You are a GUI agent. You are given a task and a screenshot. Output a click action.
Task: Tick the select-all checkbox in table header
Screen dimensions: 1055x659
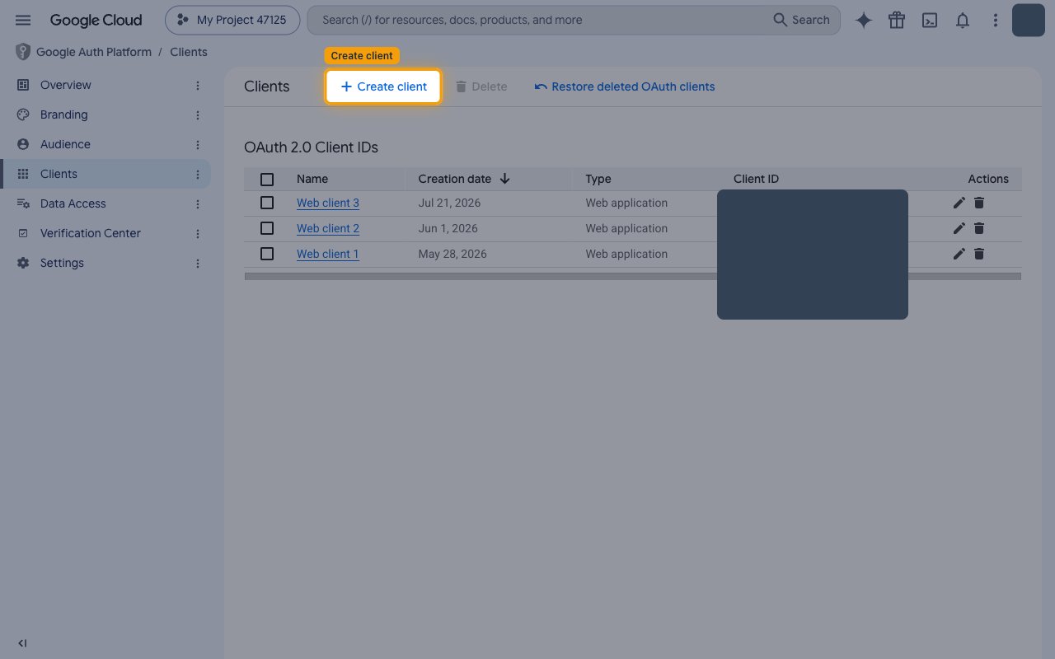267,179
